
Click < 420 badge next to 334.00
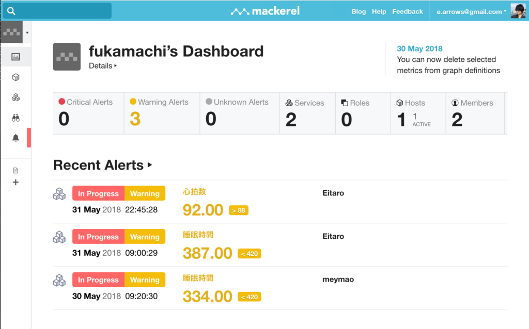pyautogui.click(x=250, y=297)
